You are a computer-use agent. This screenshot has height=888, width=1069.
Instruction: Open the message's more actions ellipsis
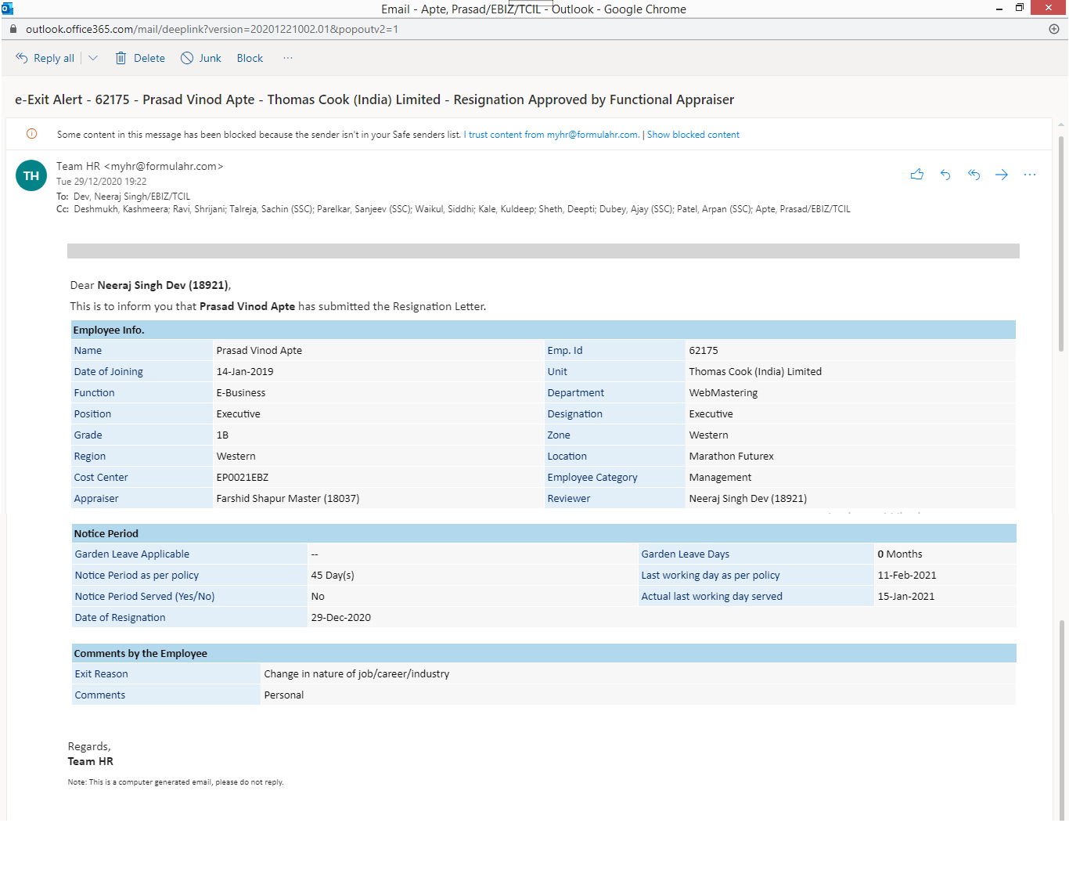click(1030, 175)
